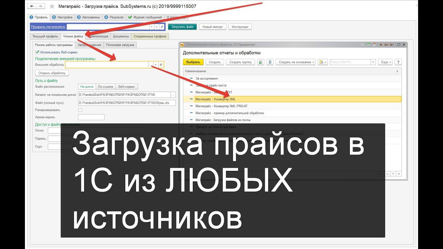Click the Файл (полный путь) input field
Viewport: 443px width, 249px height.
click(127, 103)
